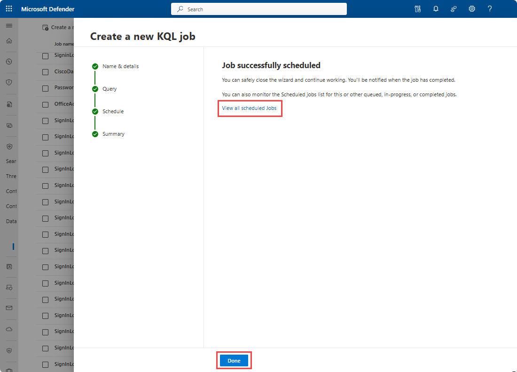This screenshot has width=517, height=372.
Task: Select the Query step
Action: [104, 89]
